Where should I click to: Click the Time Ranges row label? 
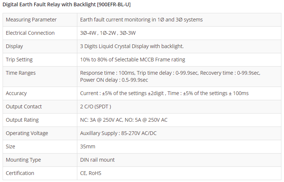coord(21,73)
